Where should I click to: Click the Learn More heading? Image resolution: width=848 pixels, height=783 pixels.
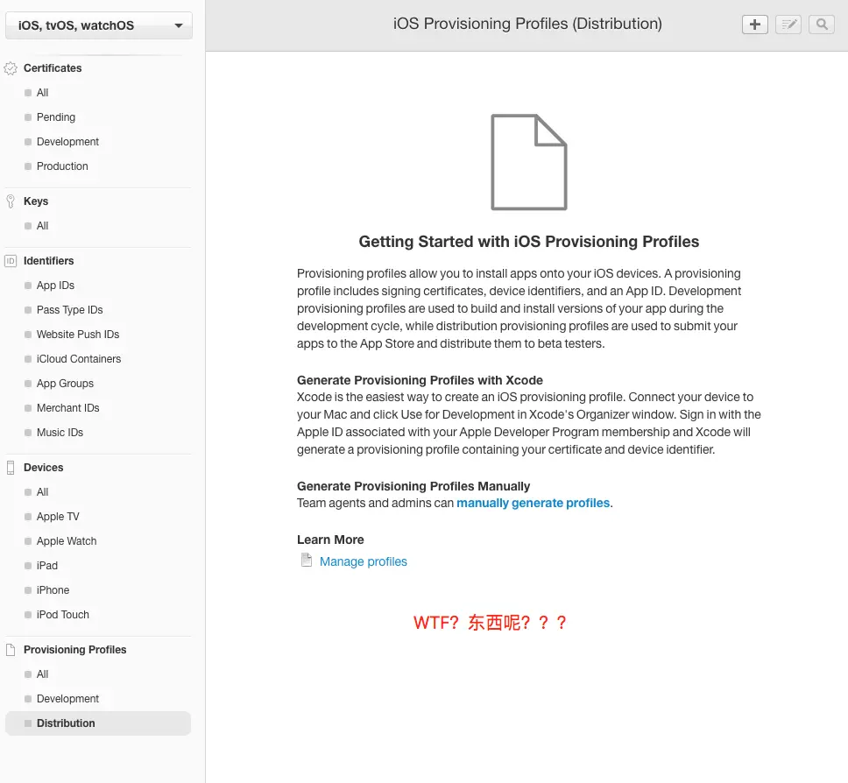pyautogui.click(x=330, y=540)
